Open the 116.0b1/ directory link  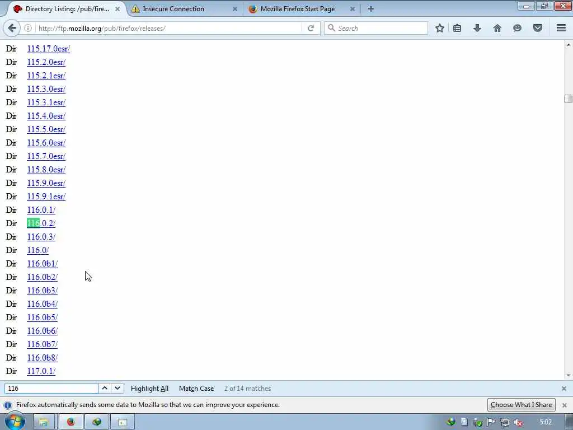point(42,264)
